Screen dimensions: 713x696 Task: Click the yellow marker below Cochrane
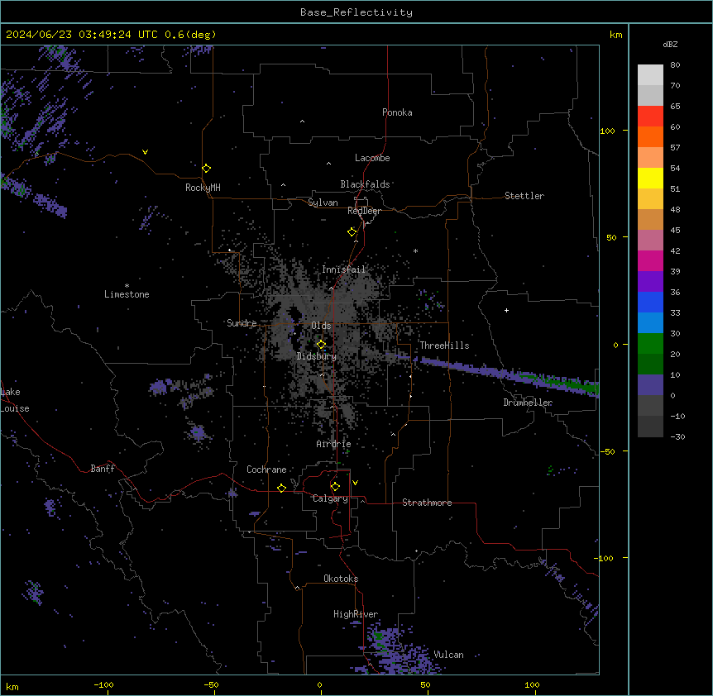(x=281, y=488)
